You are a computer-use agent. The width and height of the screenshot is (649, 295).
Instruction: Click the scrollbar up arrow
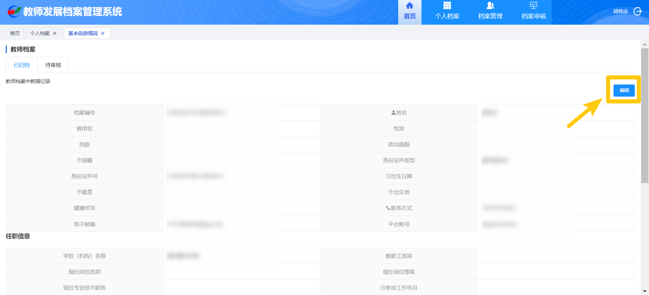click(x=645, y=44)
